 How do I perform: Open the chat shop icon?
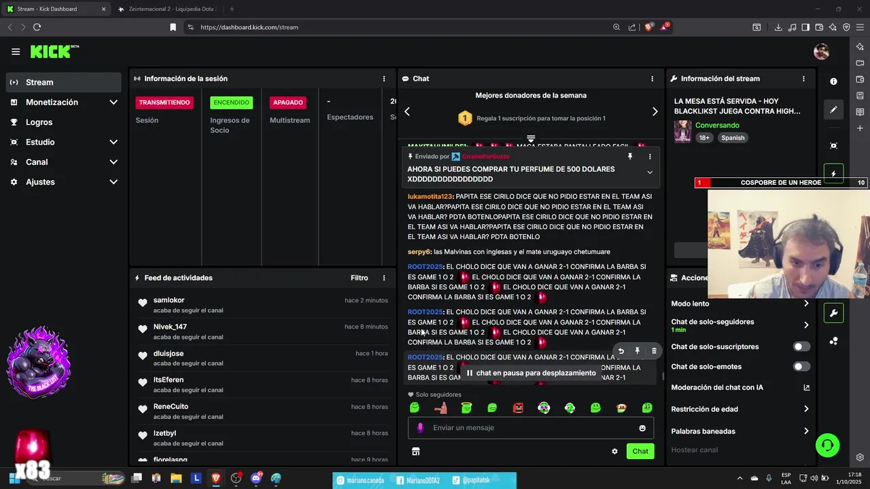point(416,451)
